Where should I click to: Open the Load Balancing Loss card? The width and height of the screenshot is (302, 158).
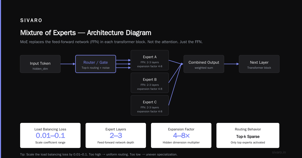tap(50, 135)
